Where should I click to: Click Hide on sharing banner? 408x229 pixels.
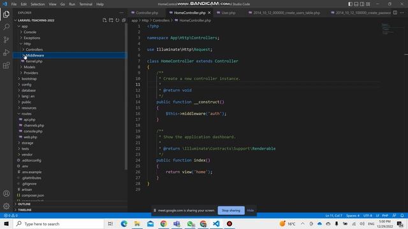(x=251, y=211)
